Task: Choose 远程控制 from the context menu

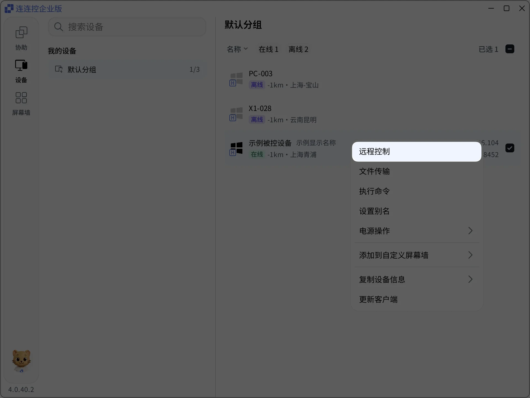Action: [x=417, y=152]
